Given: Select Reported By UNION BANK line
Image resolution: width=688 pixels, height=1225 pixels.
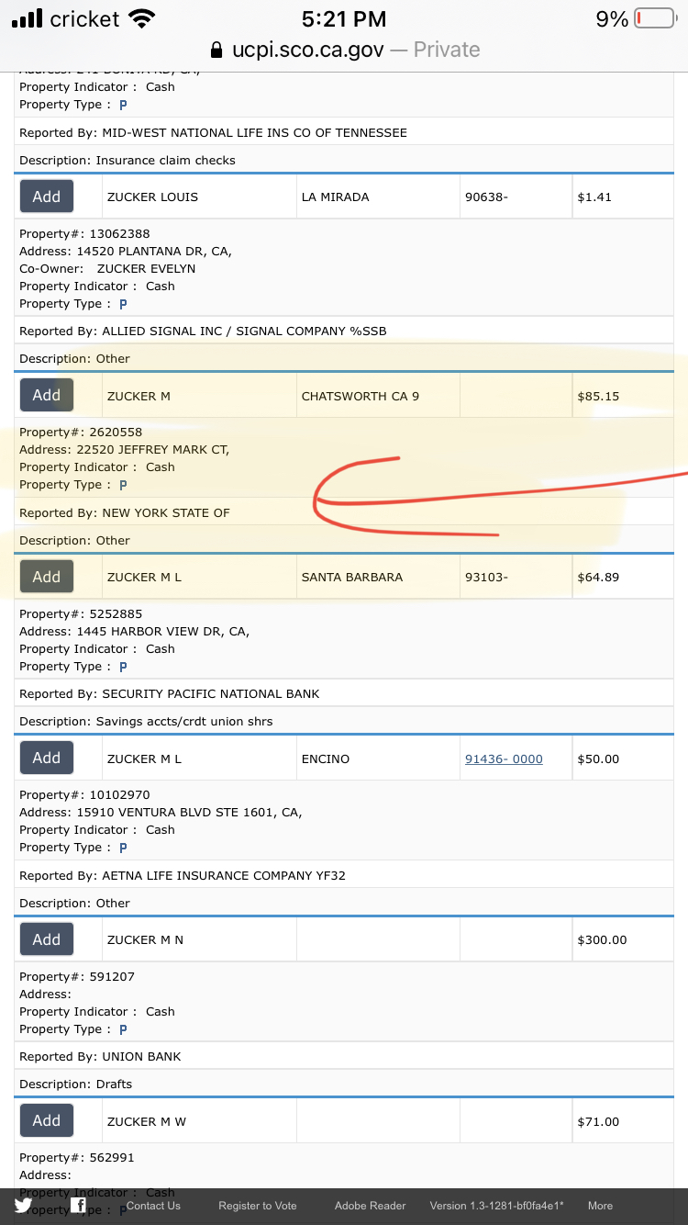Looking at the screenshot, I should pyautogui.click(x=100, y=1057).
